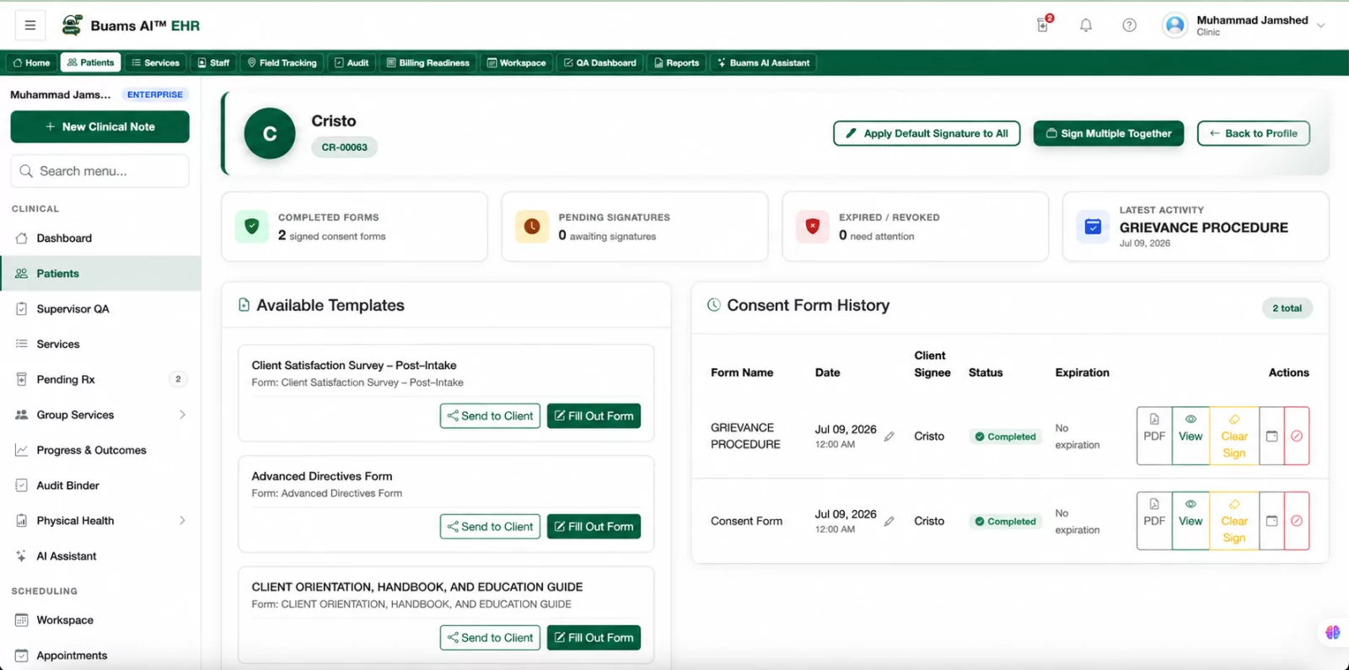
Task: Send Client Orientation Handbook guide to client
Action: point(490,638)
